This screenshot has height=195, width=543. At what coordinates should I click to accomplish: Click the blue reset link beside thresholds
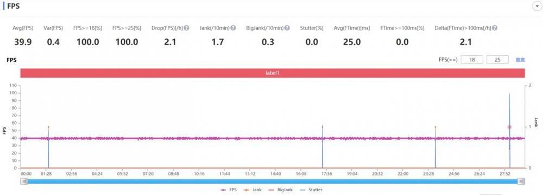point(520,60)
